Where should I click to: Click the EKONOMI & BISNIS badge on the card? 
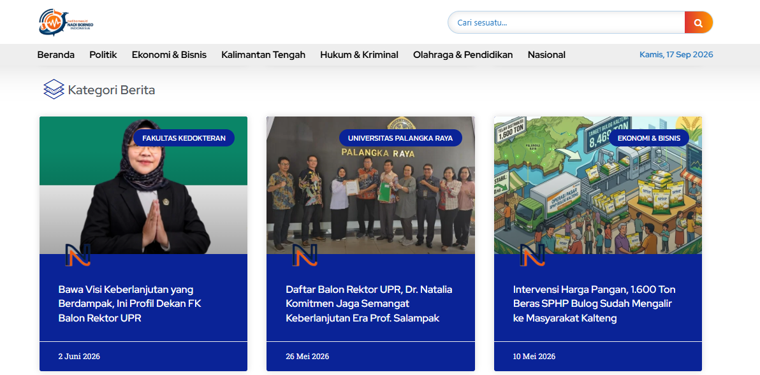pyautogui.click(x=648, y=138)
